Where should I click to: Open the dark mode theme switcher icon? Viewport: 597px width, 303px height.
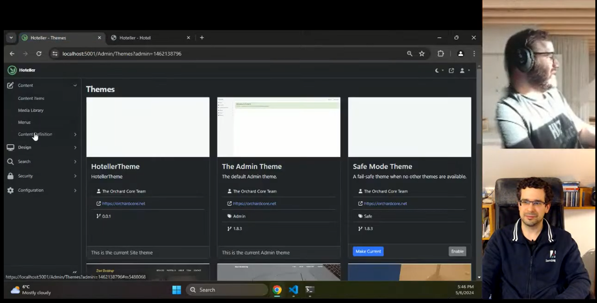437,71
